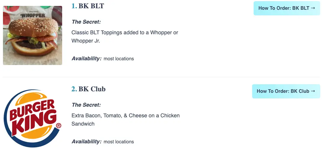Viewport: 322px width, 151px height.
Task: Click the arrow icon in the BK BLT button
Action: 313,8
